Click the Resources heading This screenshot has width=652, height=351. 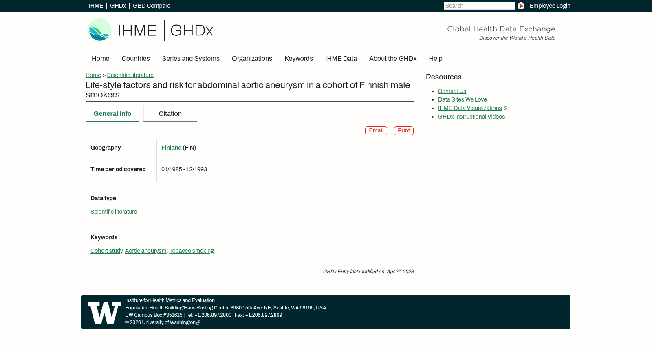coord(444,77)
